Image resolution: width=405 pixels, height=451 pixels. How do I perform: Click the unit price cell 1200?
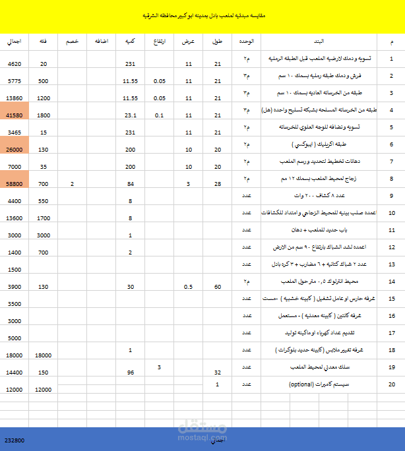[x=43, y=94]
